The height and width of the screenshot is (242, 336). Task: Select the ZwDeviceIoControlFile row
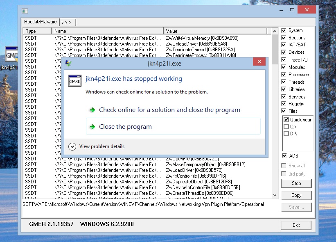tap(147, 187)
